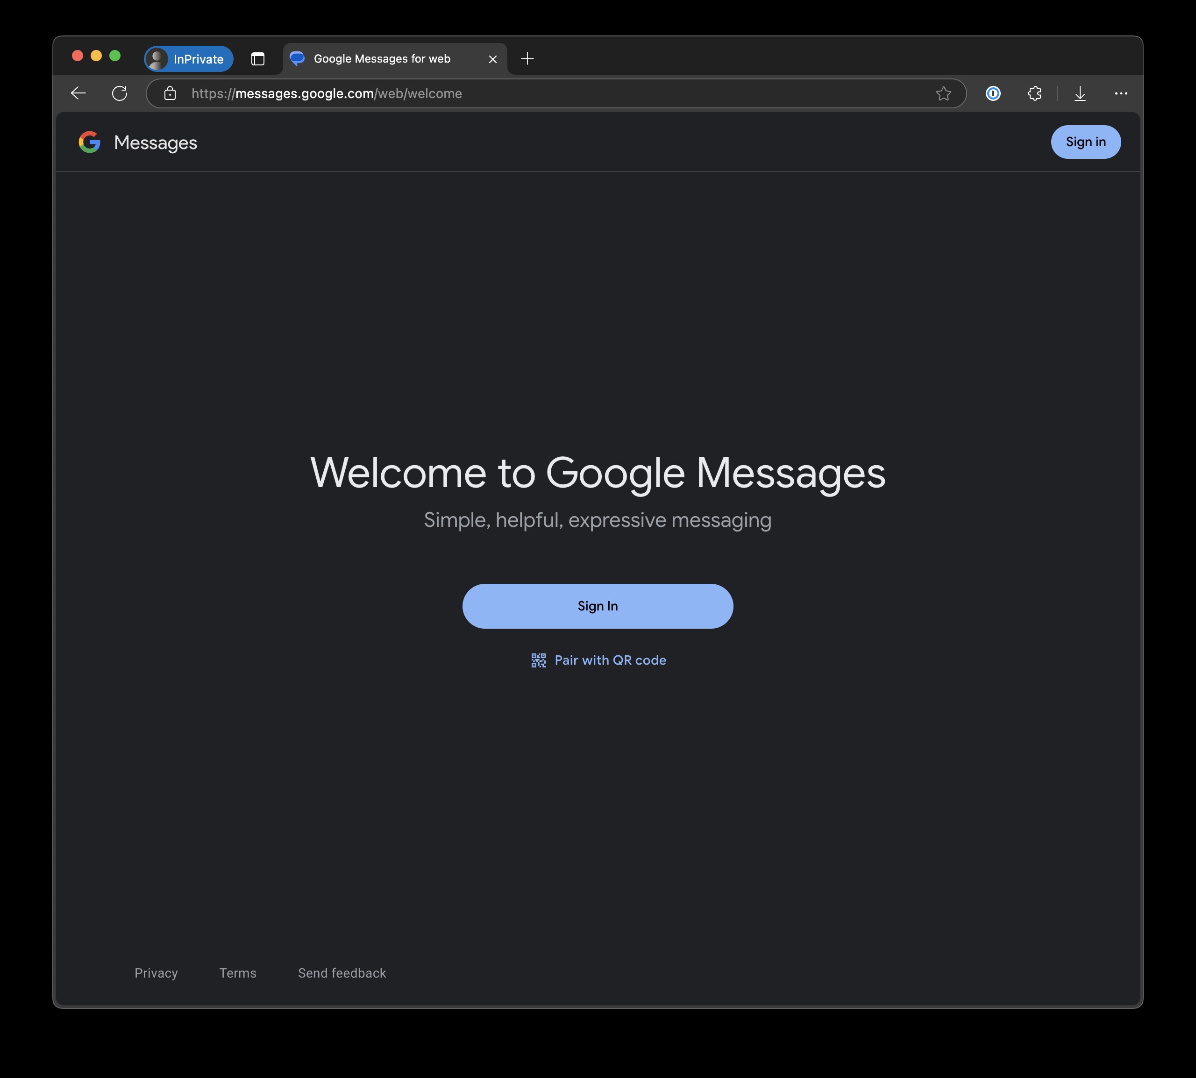Click the InPrivate profile badge
Viewport: 1196px width, 1078px height.
coord(189,59)
